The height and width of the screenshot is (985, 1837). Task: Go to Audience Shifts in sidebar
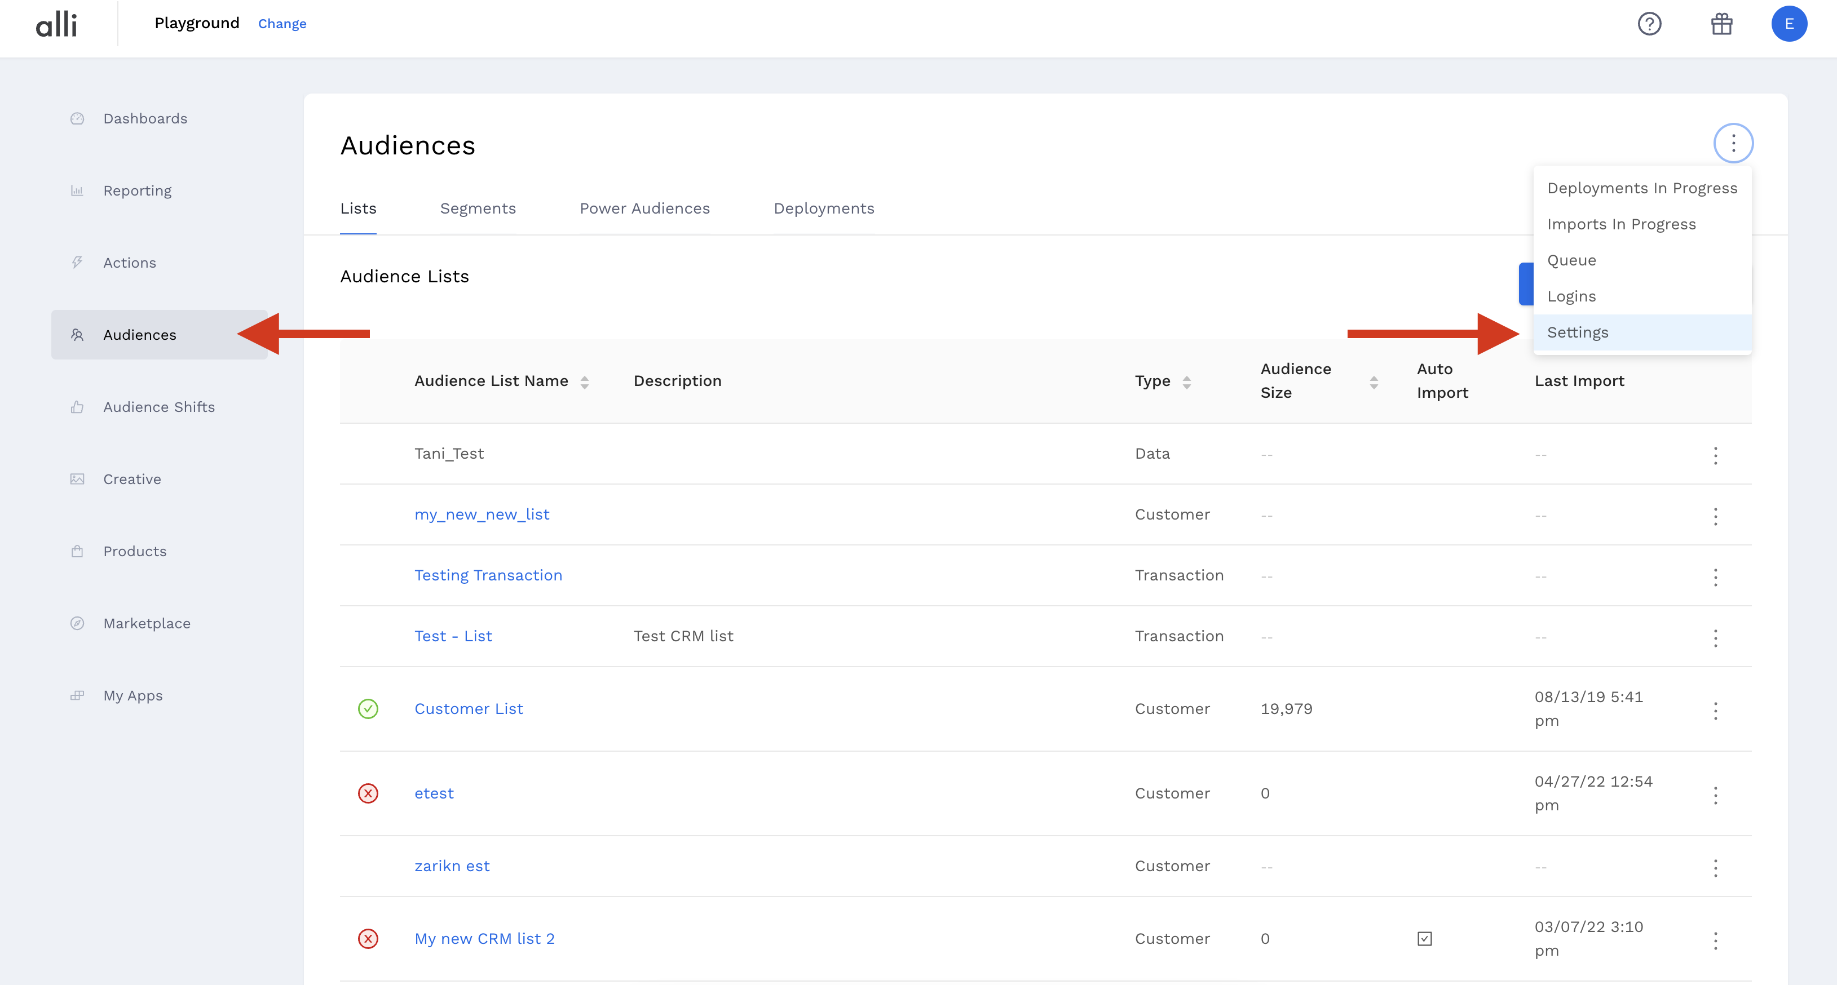click(159, 406)
